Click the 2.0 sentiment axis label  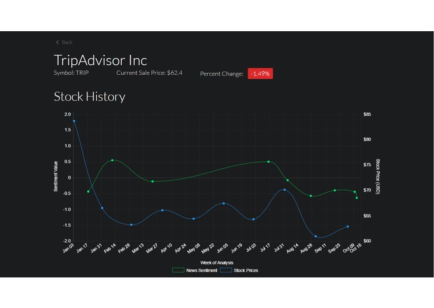coord(67,114)
